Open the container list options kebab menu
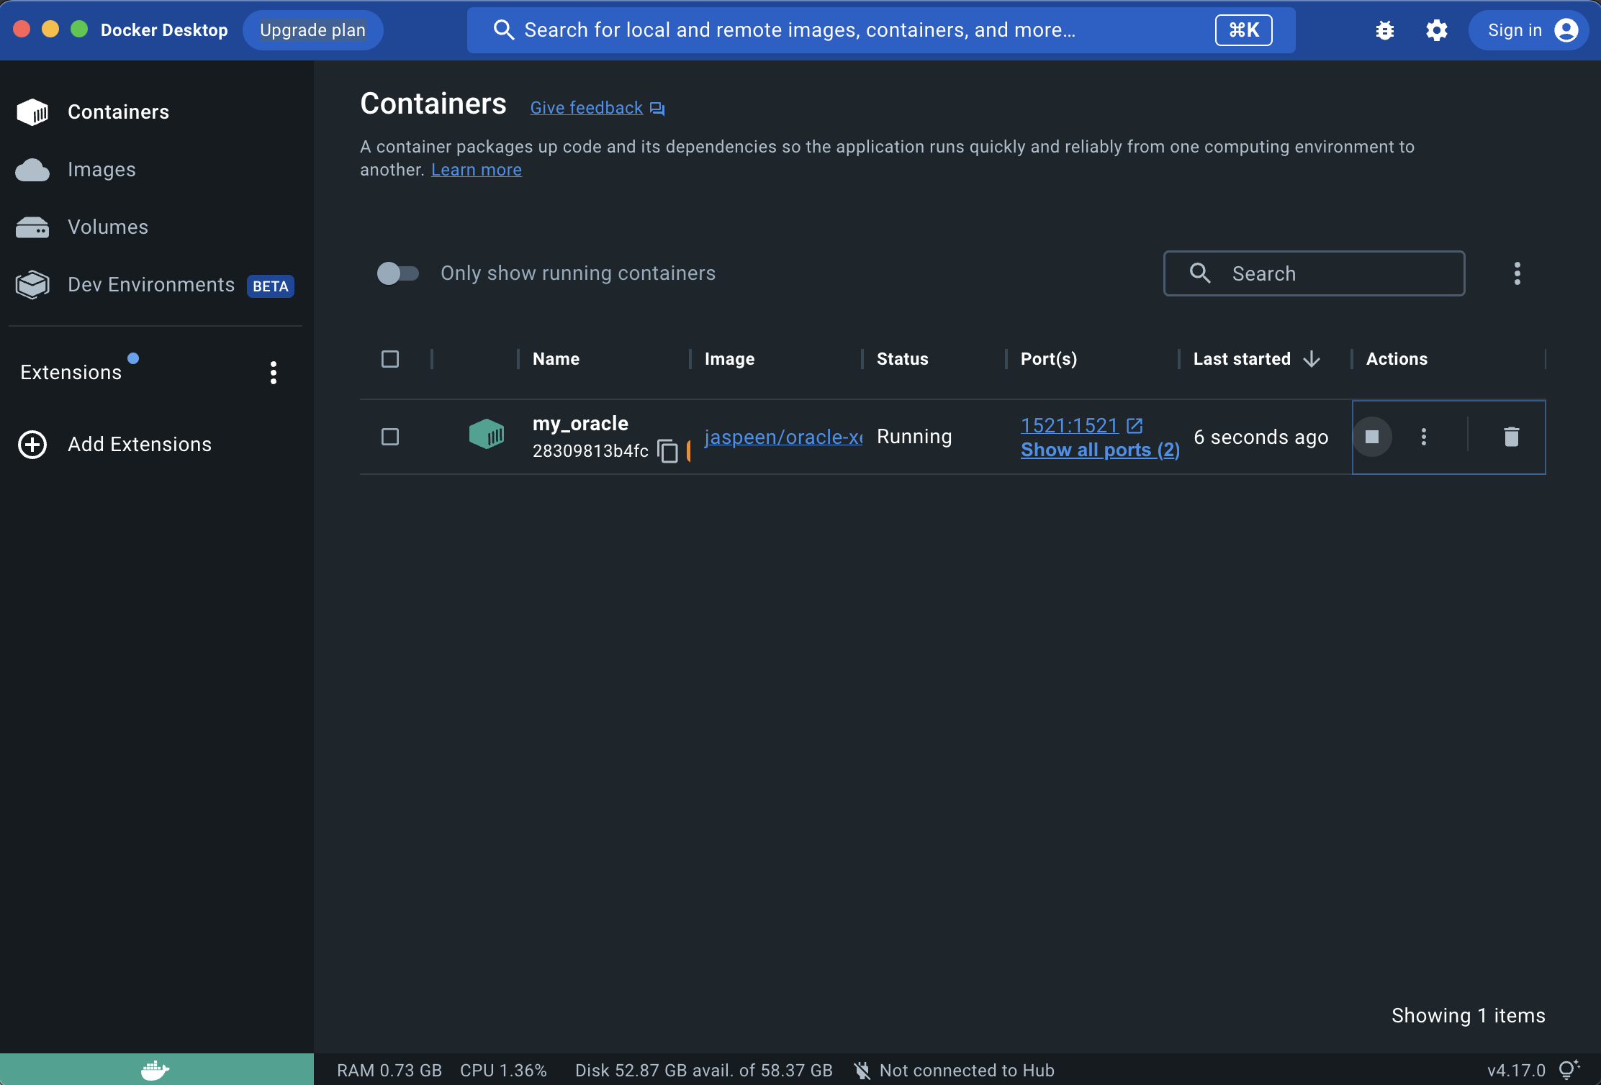This screenshot has height=1085, width=1601. [x=1517, y=273]
